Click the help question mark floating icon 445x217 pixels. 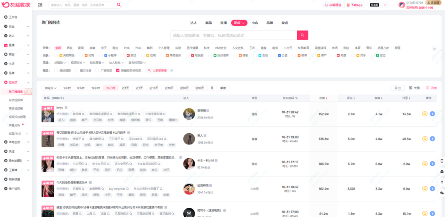point(442,182)
